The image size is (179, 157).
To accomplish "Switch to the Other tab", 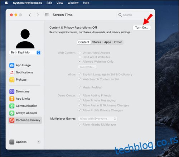I will pyautogui.click(x=118, y=42).
